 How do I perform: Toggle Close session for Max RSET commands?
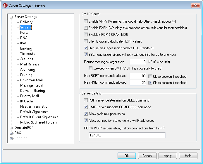pyautogui.click(x=150, y=83)
